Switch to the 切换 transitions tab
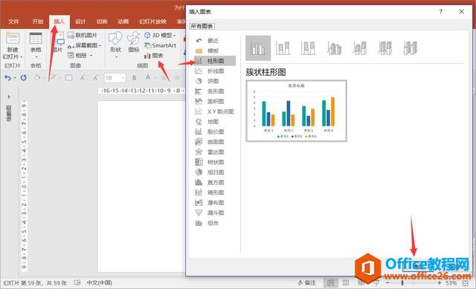Image resolution: width=476 pixels, height=289 pixels. (102, 22)
